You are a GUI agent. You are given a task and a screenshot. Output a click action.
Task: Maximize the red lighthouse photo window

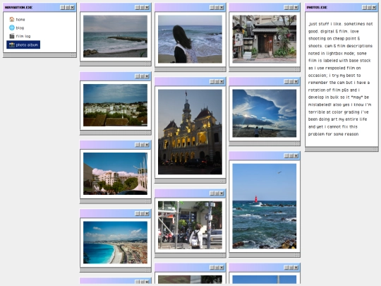click(x=291, y=156)
